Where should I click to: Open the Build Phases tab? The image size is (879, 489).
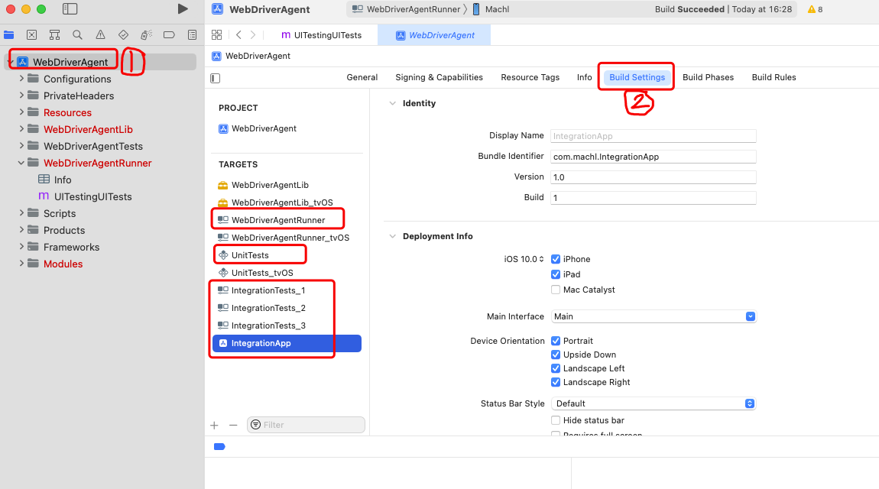point(708,77)
